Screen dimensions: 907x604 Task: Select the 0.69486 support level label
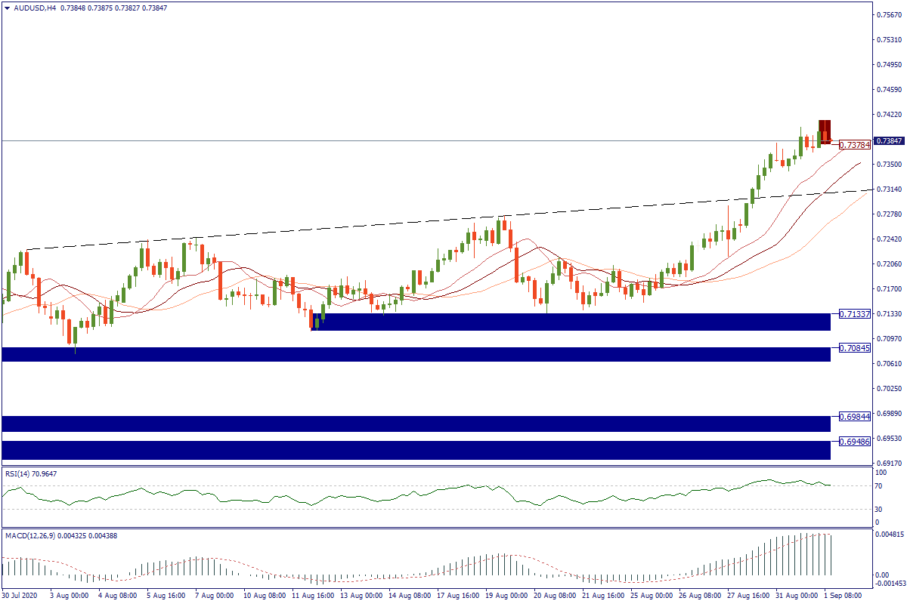854,442
